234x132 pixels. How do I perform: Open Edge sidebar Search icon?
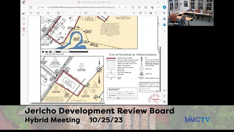(x=164, y=13)
